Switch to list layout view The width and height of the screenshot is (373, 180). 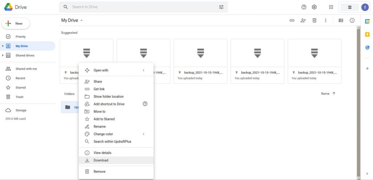341,20
